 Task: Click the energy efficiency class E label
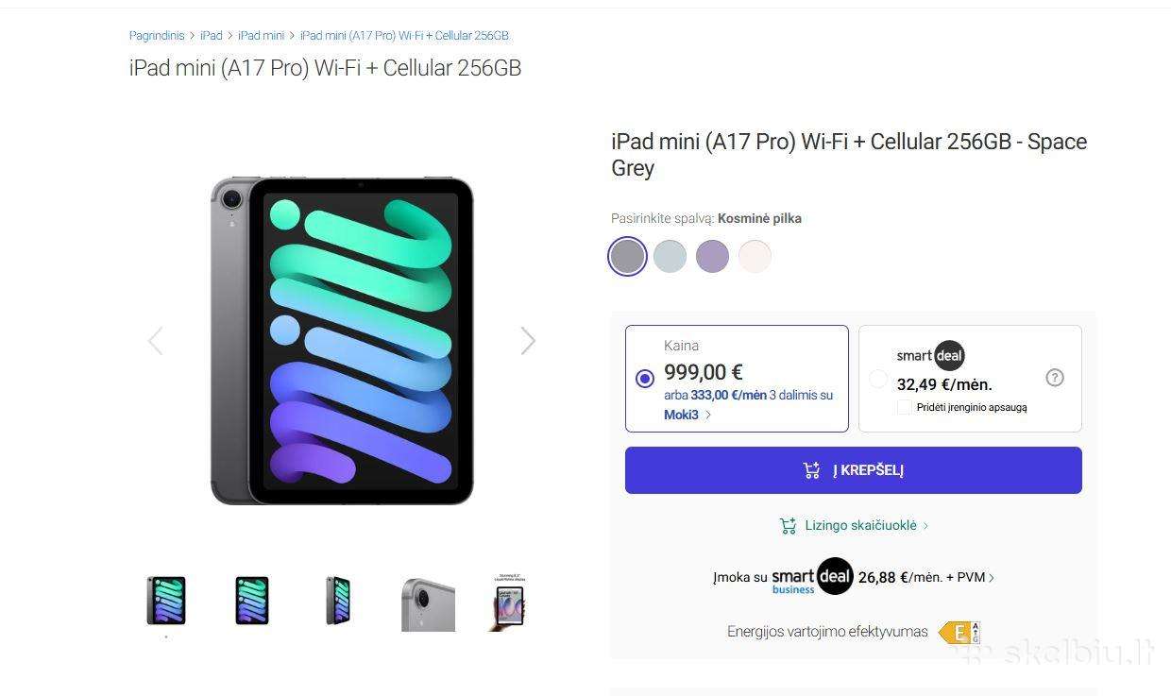tap(959, 632)
